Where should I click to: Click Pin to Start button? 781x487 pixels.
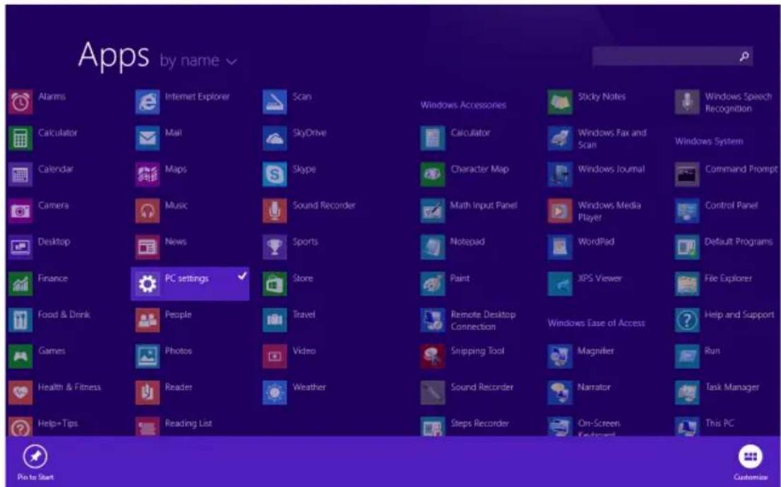(x=35, y=463)
